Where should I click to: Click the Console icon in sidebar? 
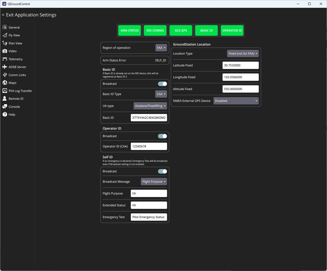tap(5, 106)
